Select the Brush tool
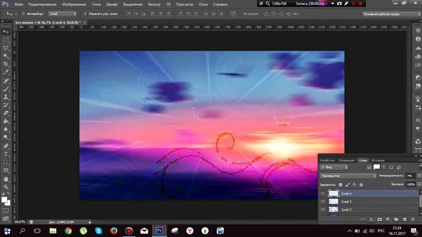 [6, 89]
